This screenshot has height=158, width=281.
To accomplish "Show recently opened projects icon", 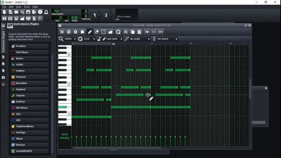I will [22, 12].
